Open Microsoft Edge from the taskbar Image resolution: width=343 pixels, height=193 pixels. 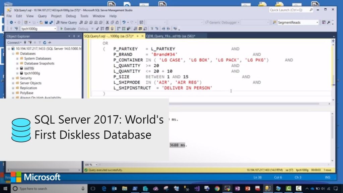(x=104, y=189)
